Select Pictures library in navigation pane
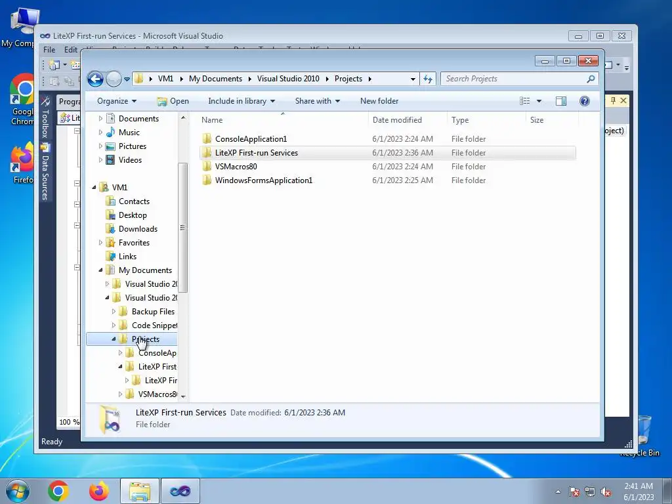The width and height of the screenshot is (672, 504). 132,146
